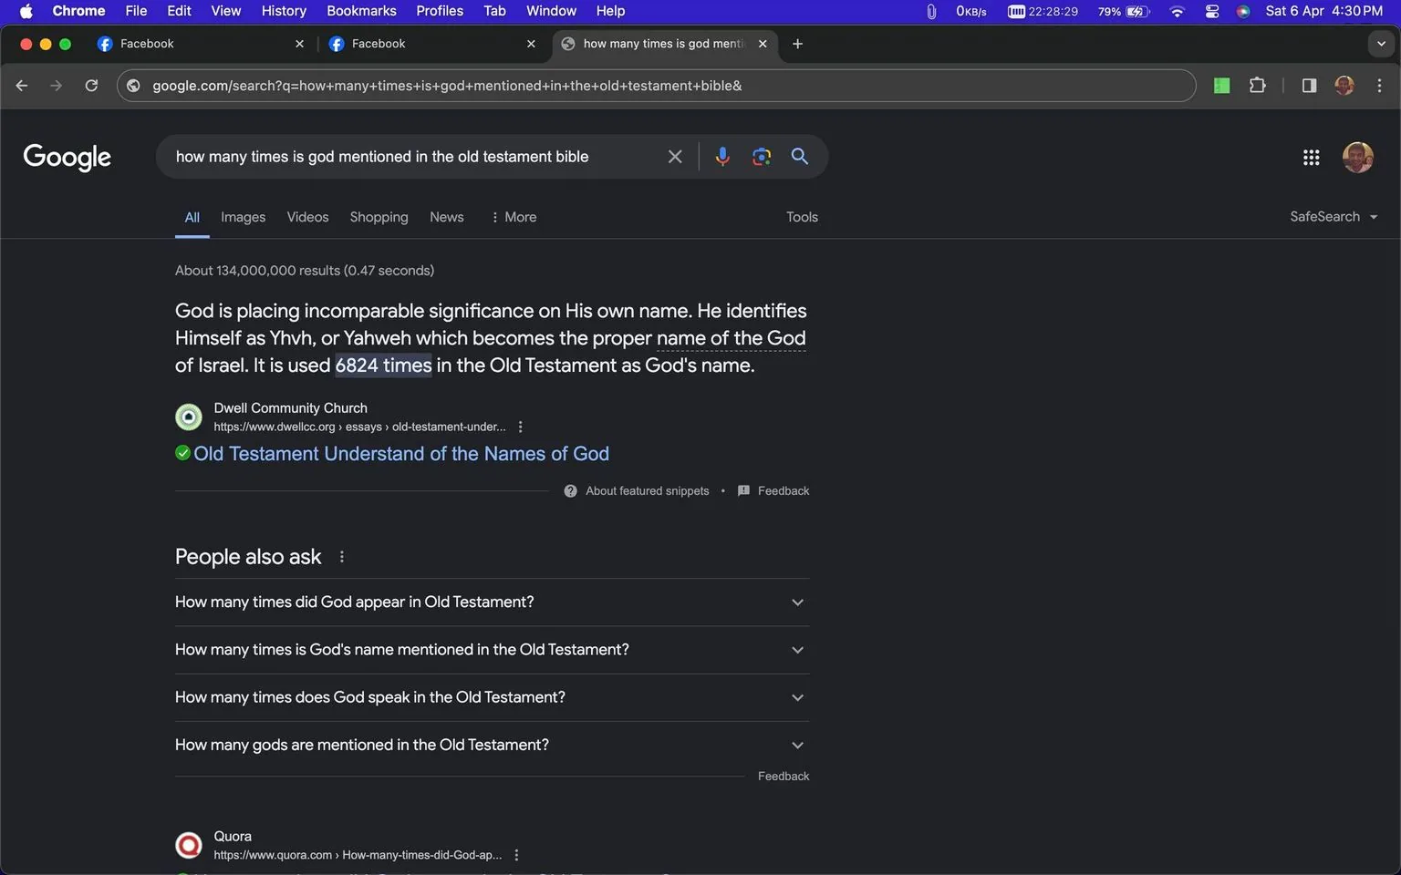Screen dimensions: 1401x875
Task: Open Google Lens camera search
Action: tap(761, 156)
